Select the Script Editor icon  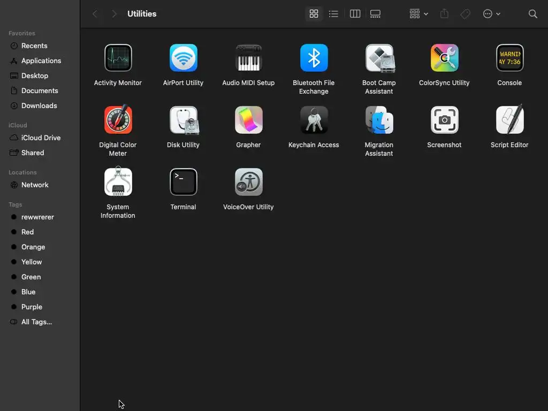pyautogui.click(x=509, y=119)
